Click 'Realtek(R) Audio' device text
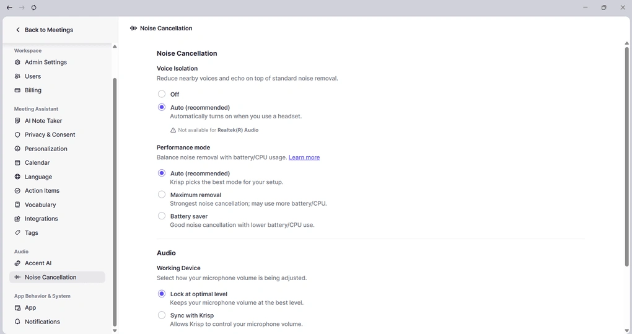Viewport: 632px width, 334px height. 238,130
